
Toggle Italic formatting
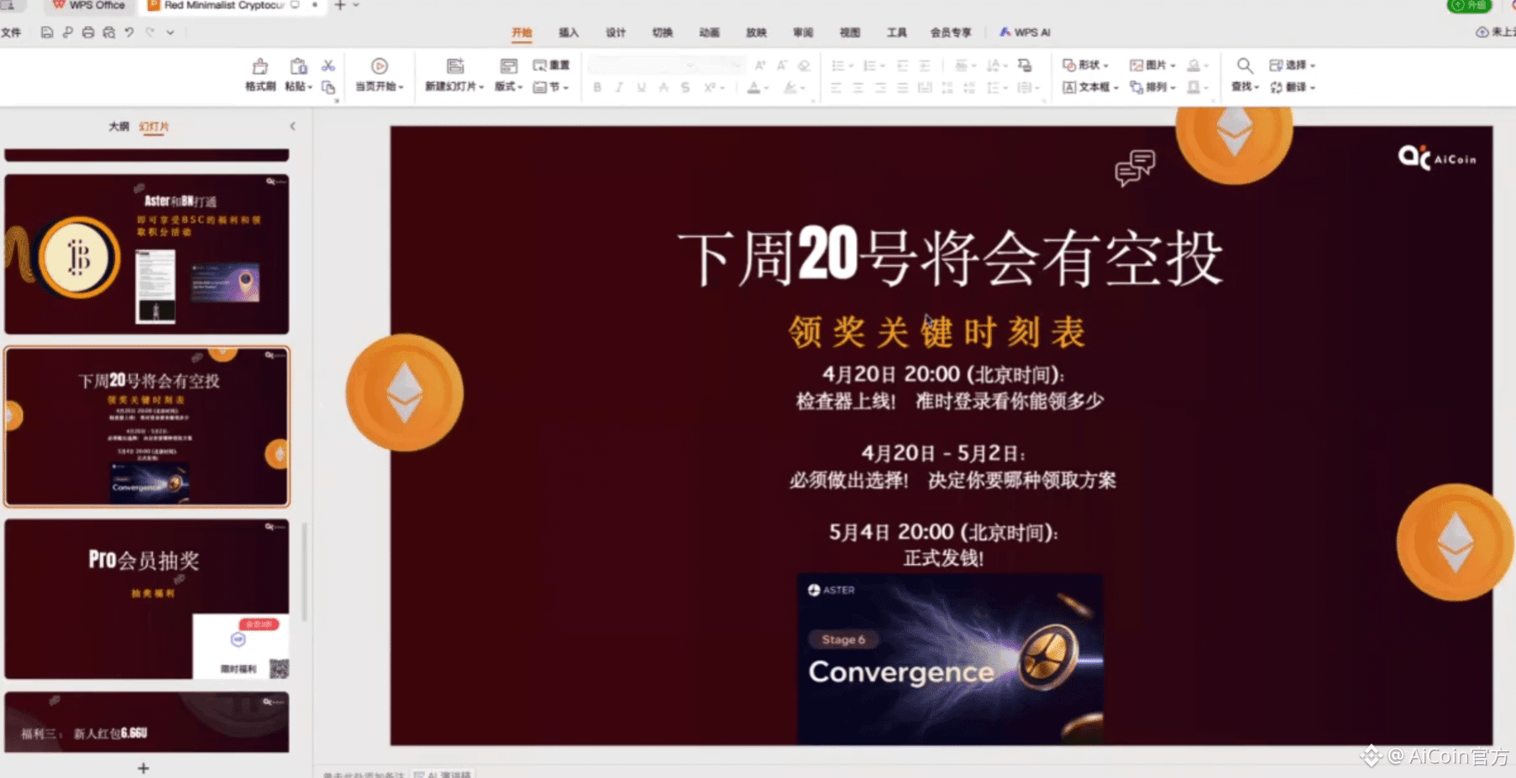[619, 87]
